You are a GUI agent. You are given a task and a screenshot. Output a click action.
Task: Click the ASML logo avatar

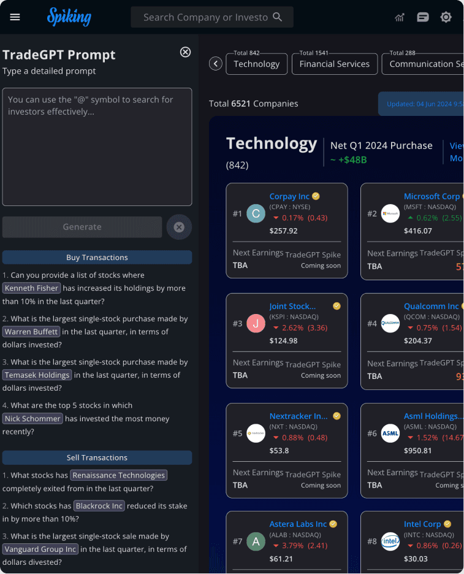tap(390, 433)
